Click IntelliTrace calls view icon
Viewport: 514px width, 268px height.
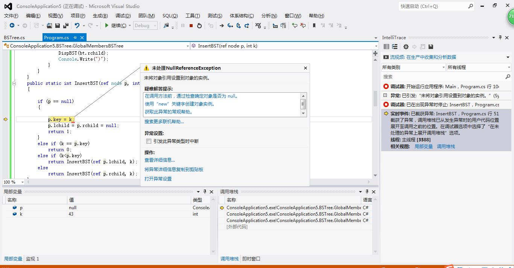click(395, 47)
